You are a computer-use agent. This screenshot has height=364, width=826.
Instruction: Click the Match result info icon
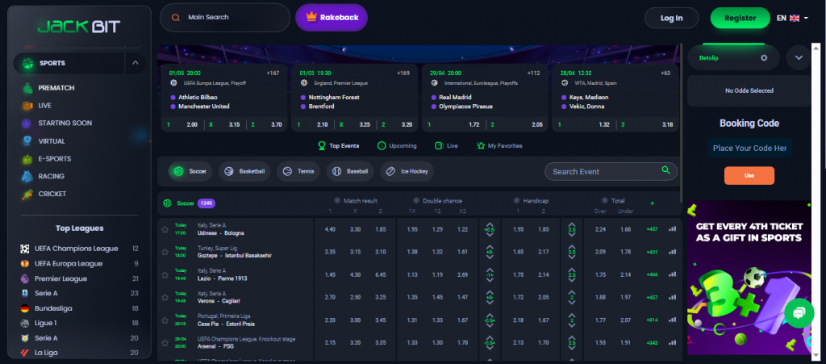[337, 201]
